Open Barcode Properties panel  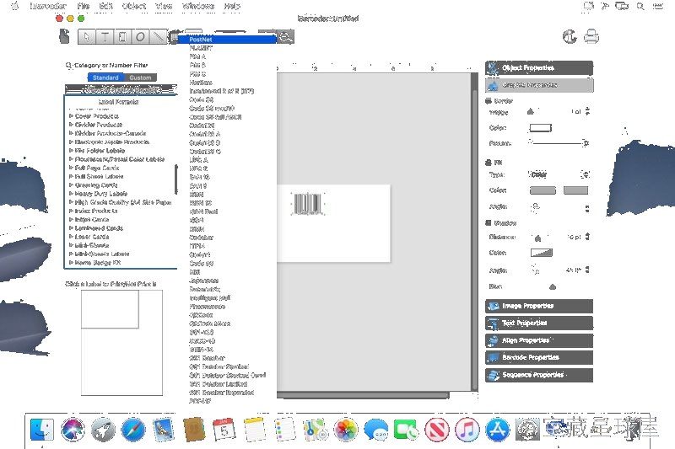[539, 357]
